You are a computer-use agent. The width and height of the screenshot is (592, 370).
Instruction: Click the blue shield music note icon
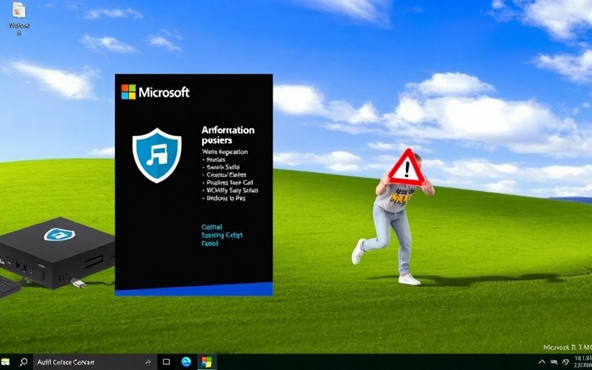pos(157,155)
